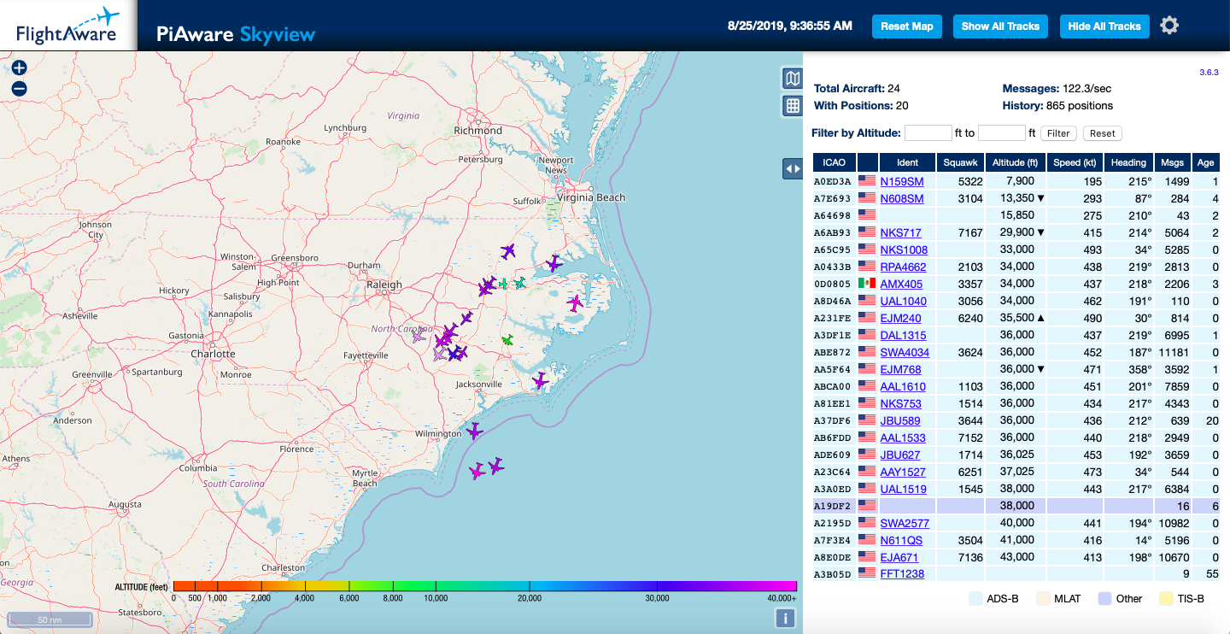Open JBU627 flight link
Screen dimensions: 1230x634
[x=900, y=455]
